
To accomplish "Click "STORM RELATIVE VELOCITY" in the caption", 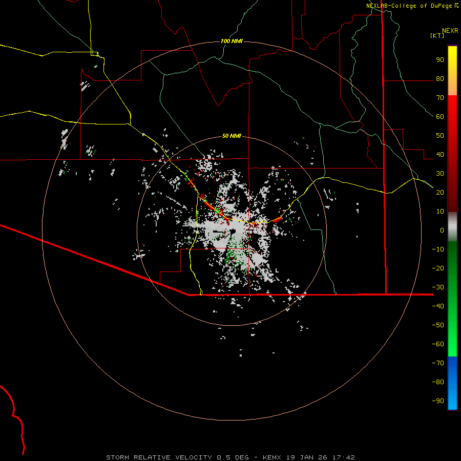I will 158,457.
